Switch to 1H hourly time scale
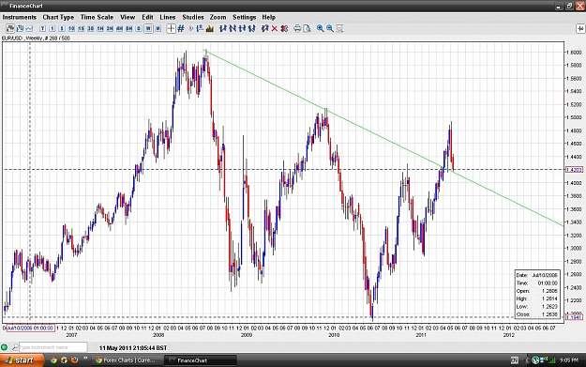Image resolution: width=586 pixels, height=367 pixels. click(100, 28)
